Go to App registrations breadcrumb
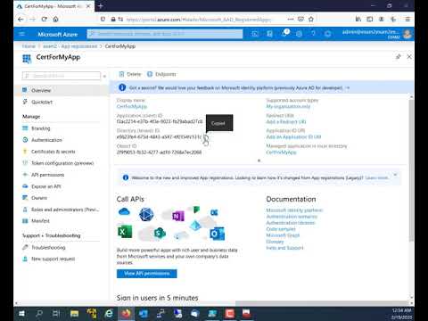The image size is (428, 321). 70,46
